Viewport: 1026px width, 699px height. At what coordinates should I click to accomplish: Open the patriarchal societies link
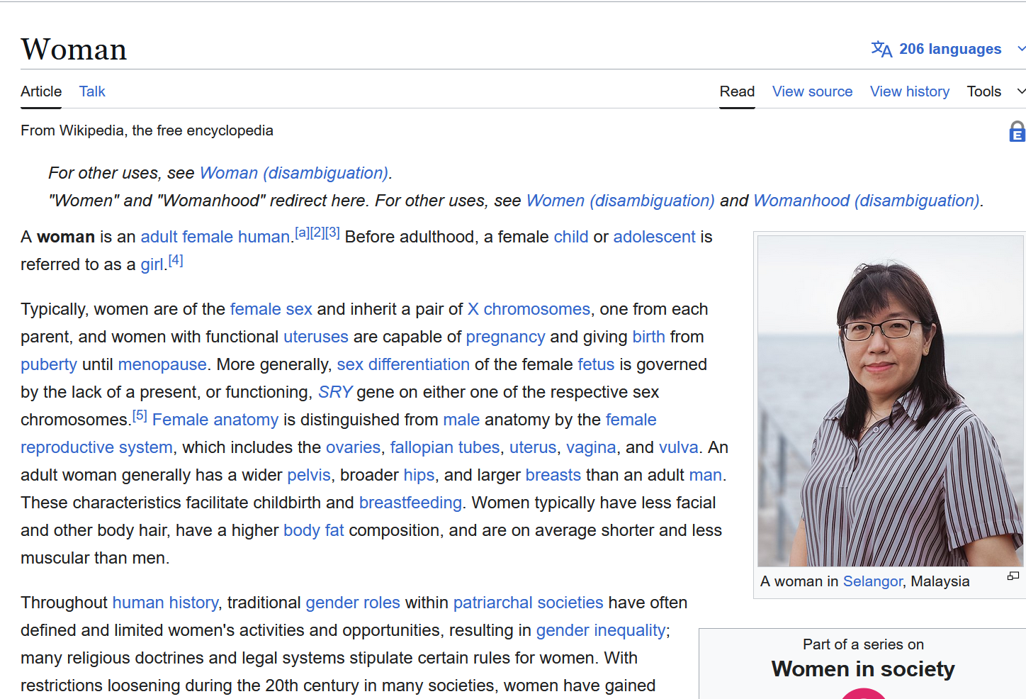[x=528, y=603]
